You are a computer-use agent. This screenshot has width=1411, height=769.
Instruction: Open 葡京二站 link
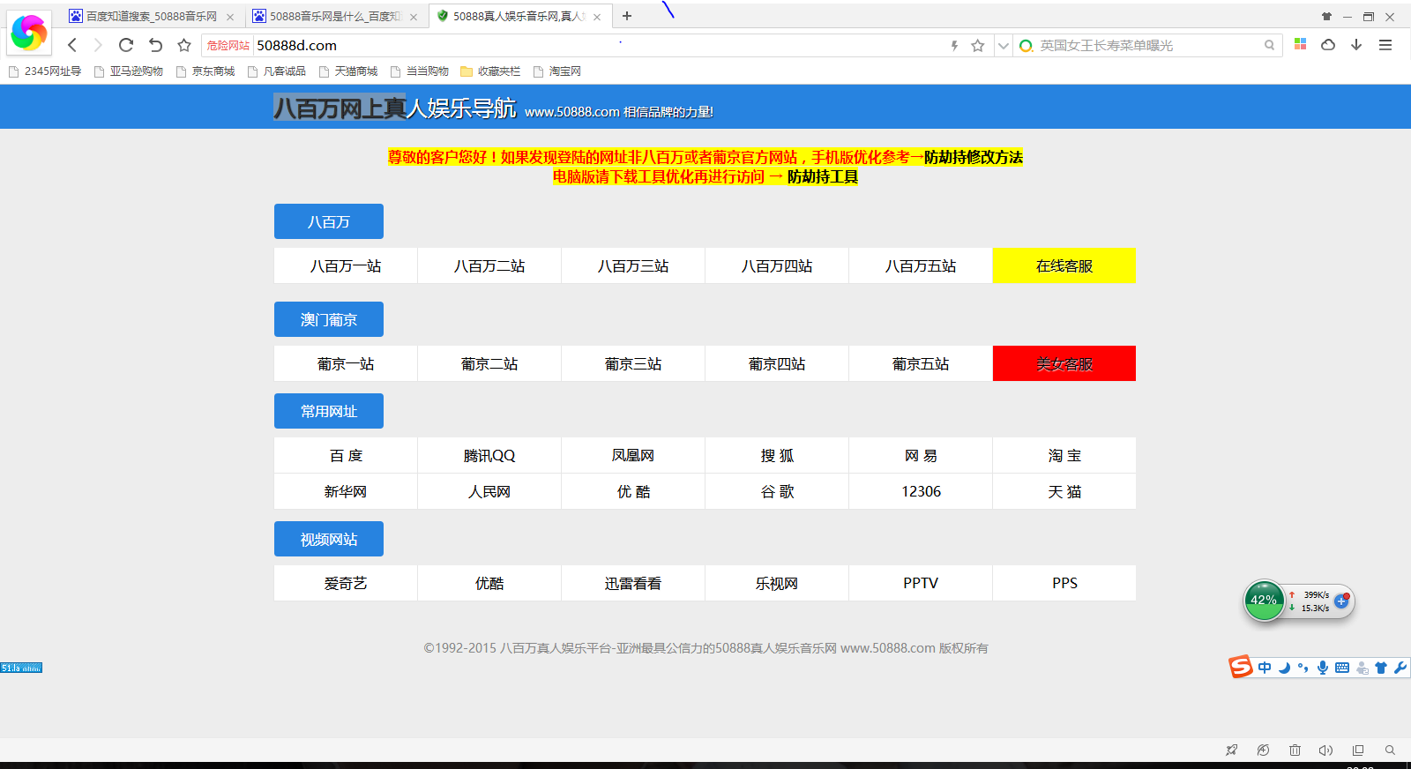click(x=489, y=363)
